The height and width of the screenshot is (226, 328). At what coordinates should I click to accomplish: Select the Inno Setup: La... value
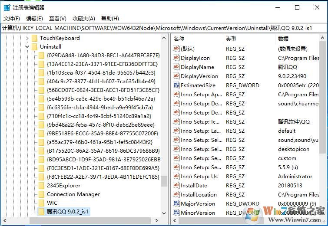pyautogui.click(x=201, y=131)
